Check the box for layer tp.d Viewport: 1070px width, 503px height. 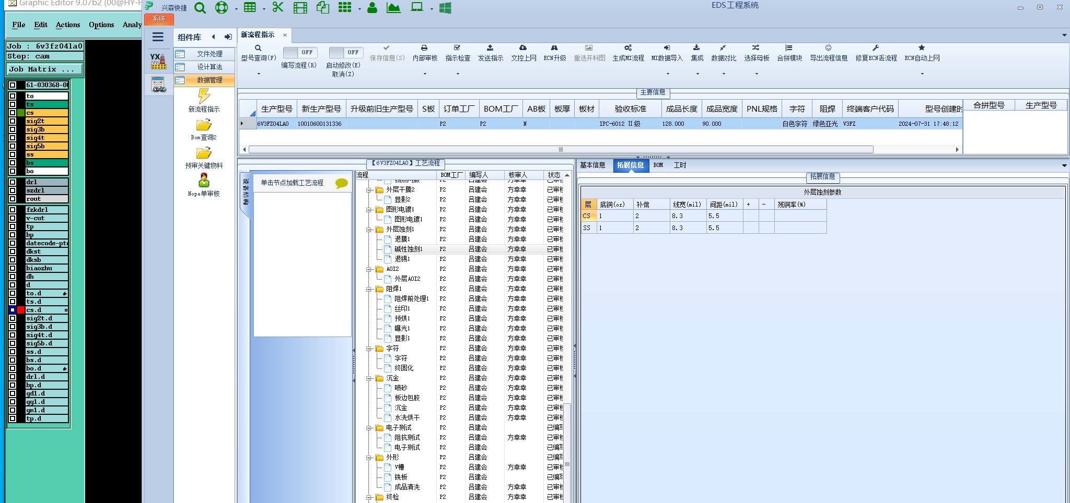[13, 418]
